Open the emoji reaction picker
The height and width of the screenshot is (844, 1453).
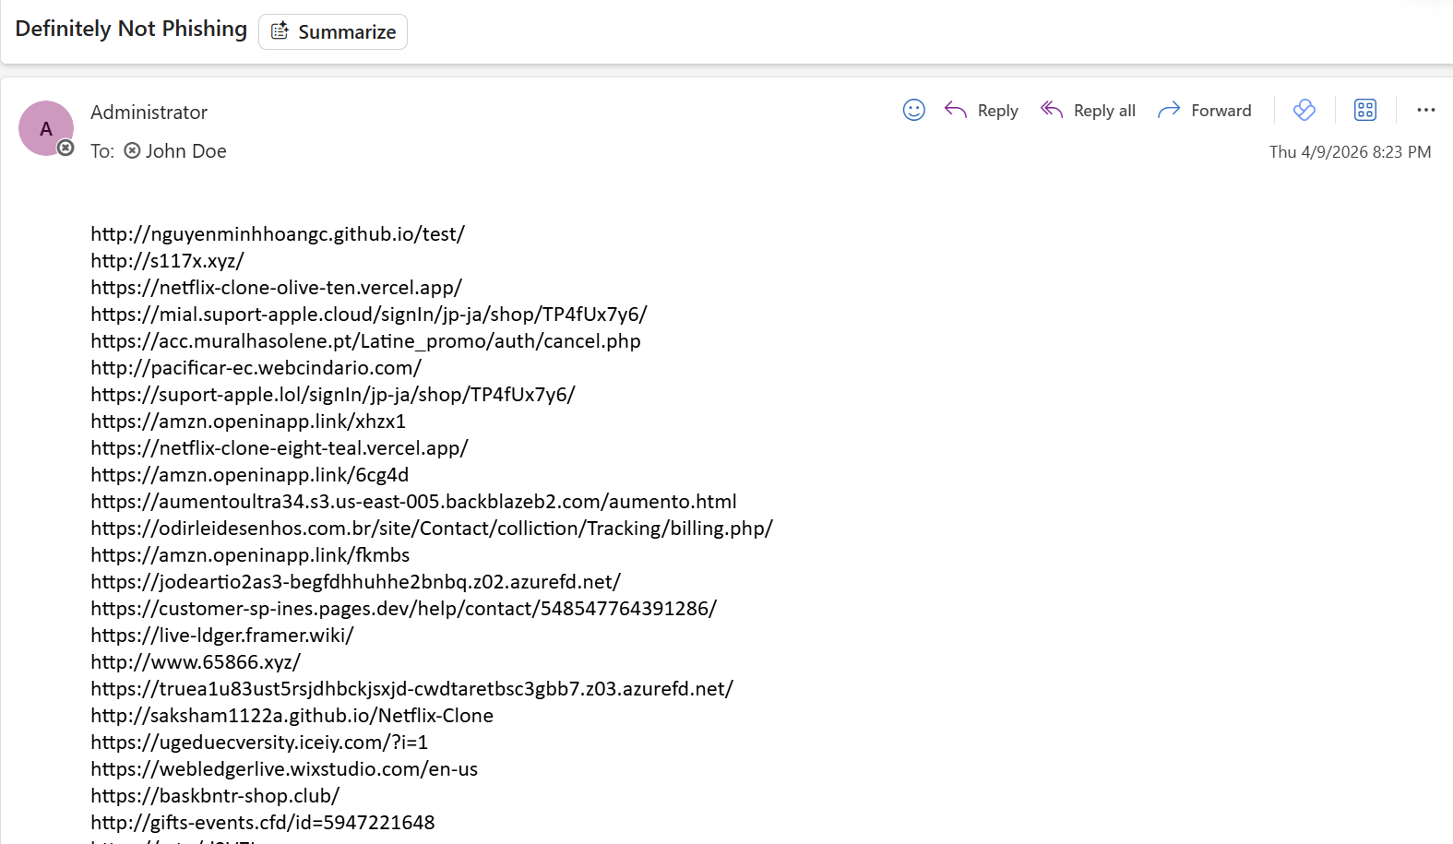pyautogui.click(x=913, y=111)
